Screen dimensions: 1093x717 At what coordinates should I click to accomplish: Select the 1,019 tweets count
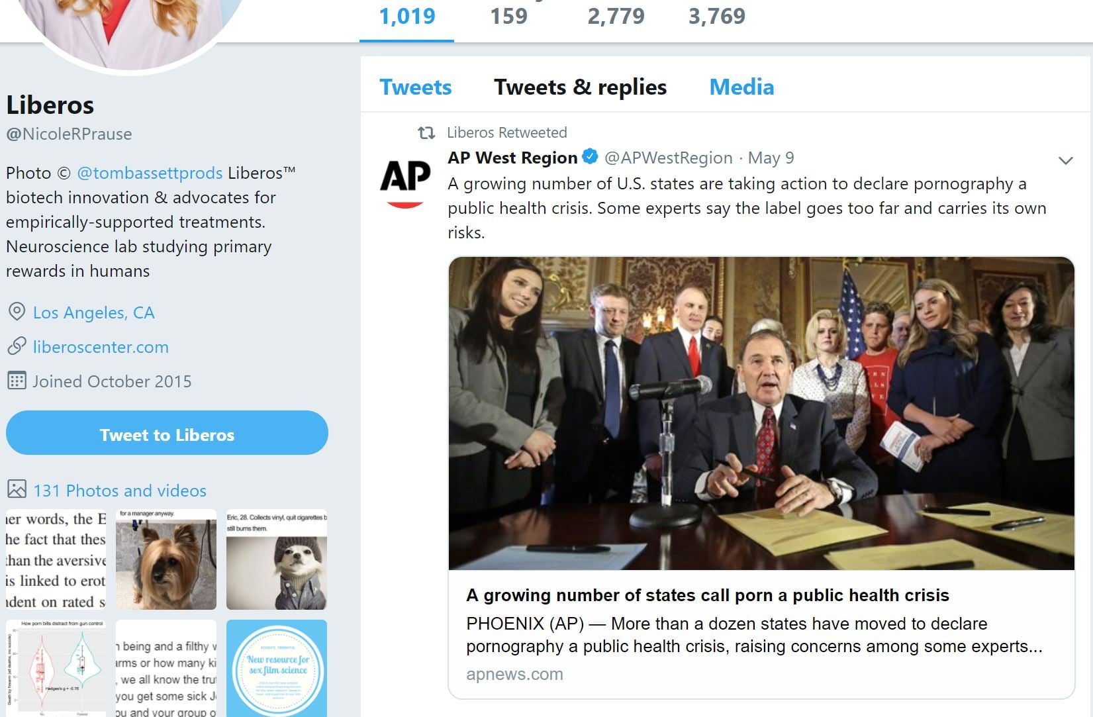(406, 17)
